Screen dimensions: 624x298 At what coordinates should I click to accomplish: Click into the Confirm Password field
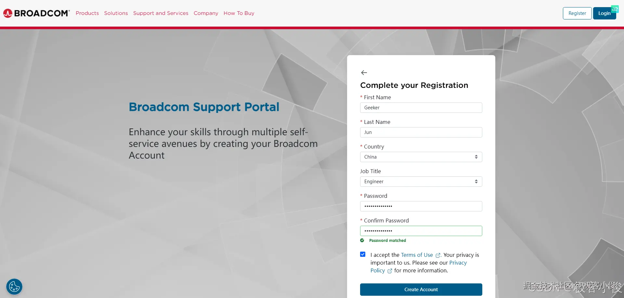click(x=421, y=231)
